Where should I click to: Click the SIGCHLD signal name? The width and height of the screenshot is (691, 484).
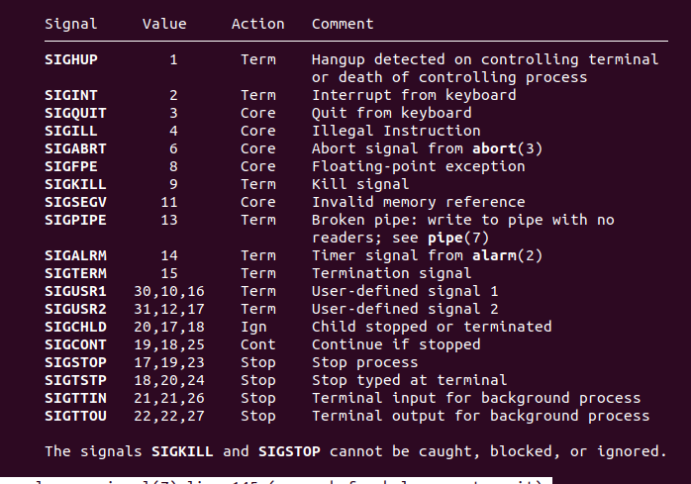76,327
